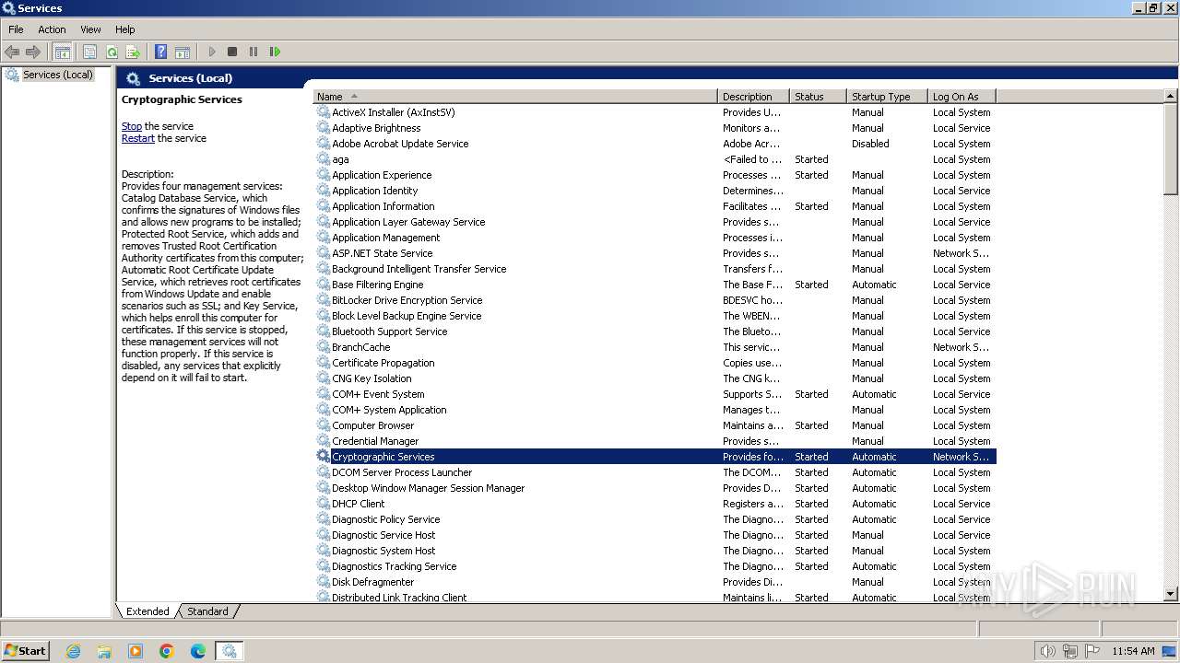
Task: Open Properties via toolbar icon
Action: [x=89, y=52]
